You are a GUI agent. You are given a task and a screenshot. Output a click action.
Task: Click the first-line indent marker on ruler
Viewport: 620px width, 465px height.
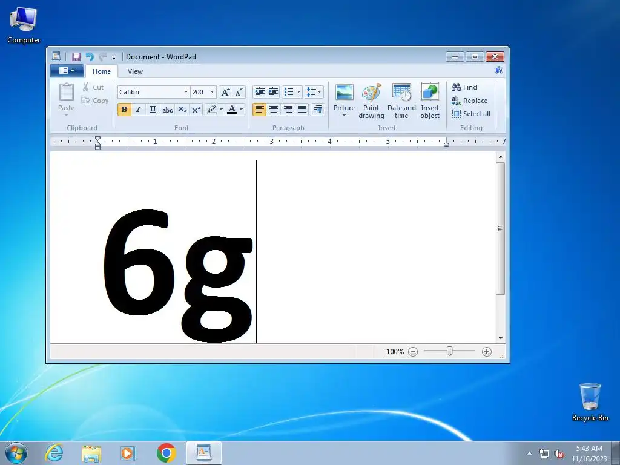(97, 139)
